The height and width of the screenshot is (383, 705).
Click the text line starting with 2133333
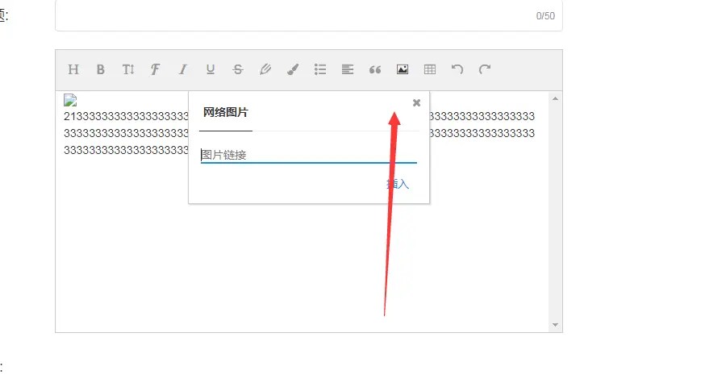[x=299, y=116]
